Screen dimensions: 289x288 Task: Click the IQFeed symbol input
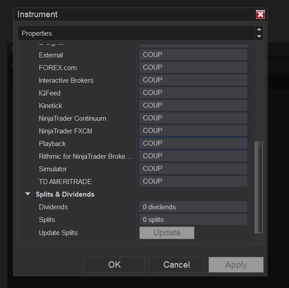(193, 93)
